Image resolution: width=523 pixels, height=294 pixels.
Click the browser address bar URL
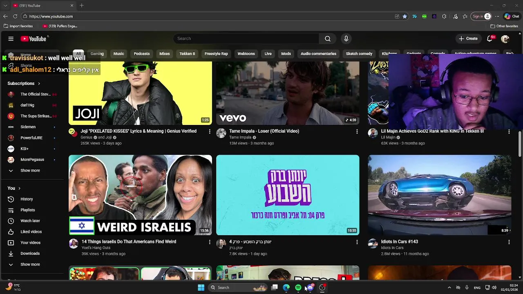(x=51, y=16)
